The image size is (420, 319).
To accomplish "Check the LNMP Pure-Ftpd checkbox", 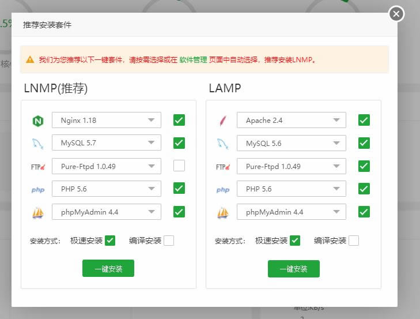I will click(179, 166).
